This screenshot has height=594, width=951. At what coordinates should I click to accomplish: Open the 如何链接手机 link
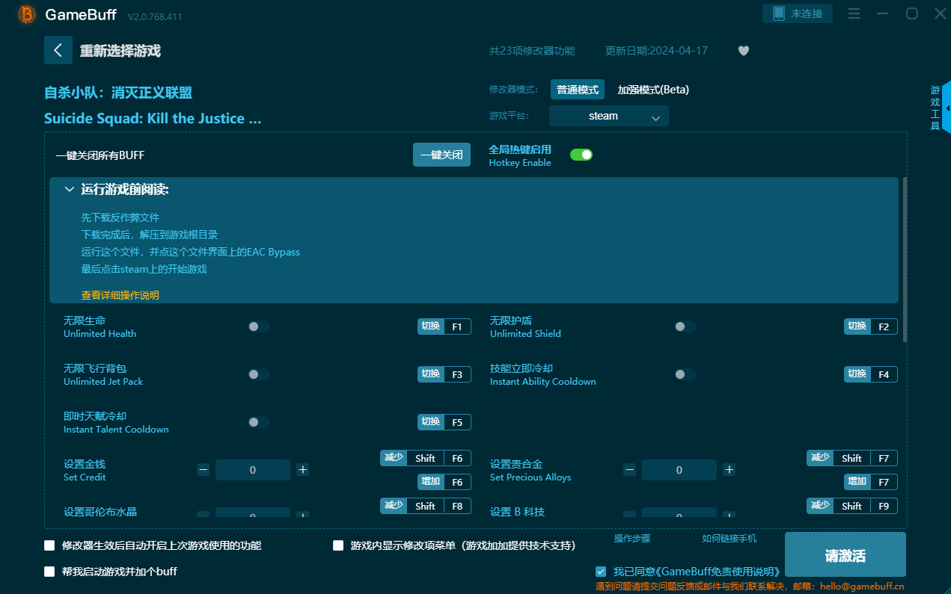(x=730, y=539)
